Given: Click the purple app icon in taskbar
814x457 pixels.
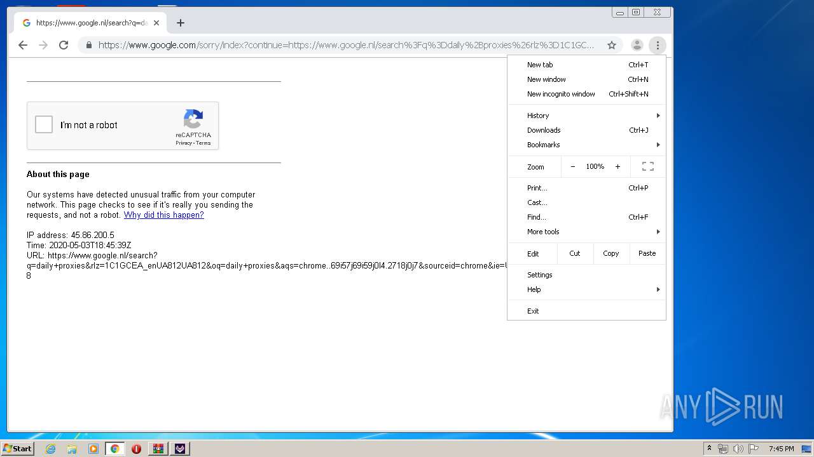Looking at the screenshot, I should [180, 449].
